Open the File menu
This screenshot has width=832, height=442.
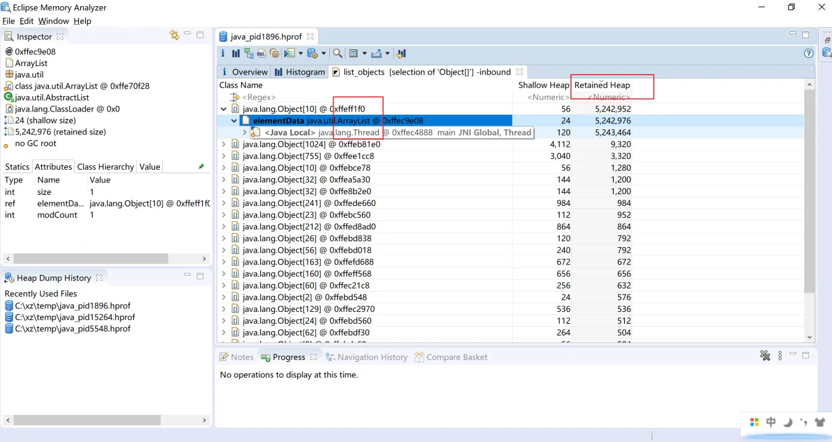pos(9,21)
